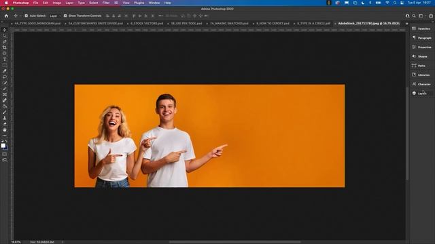Screen dimensions: 435x244
Task: Click the align vertical centers icon
Action: tap(140, 16)
